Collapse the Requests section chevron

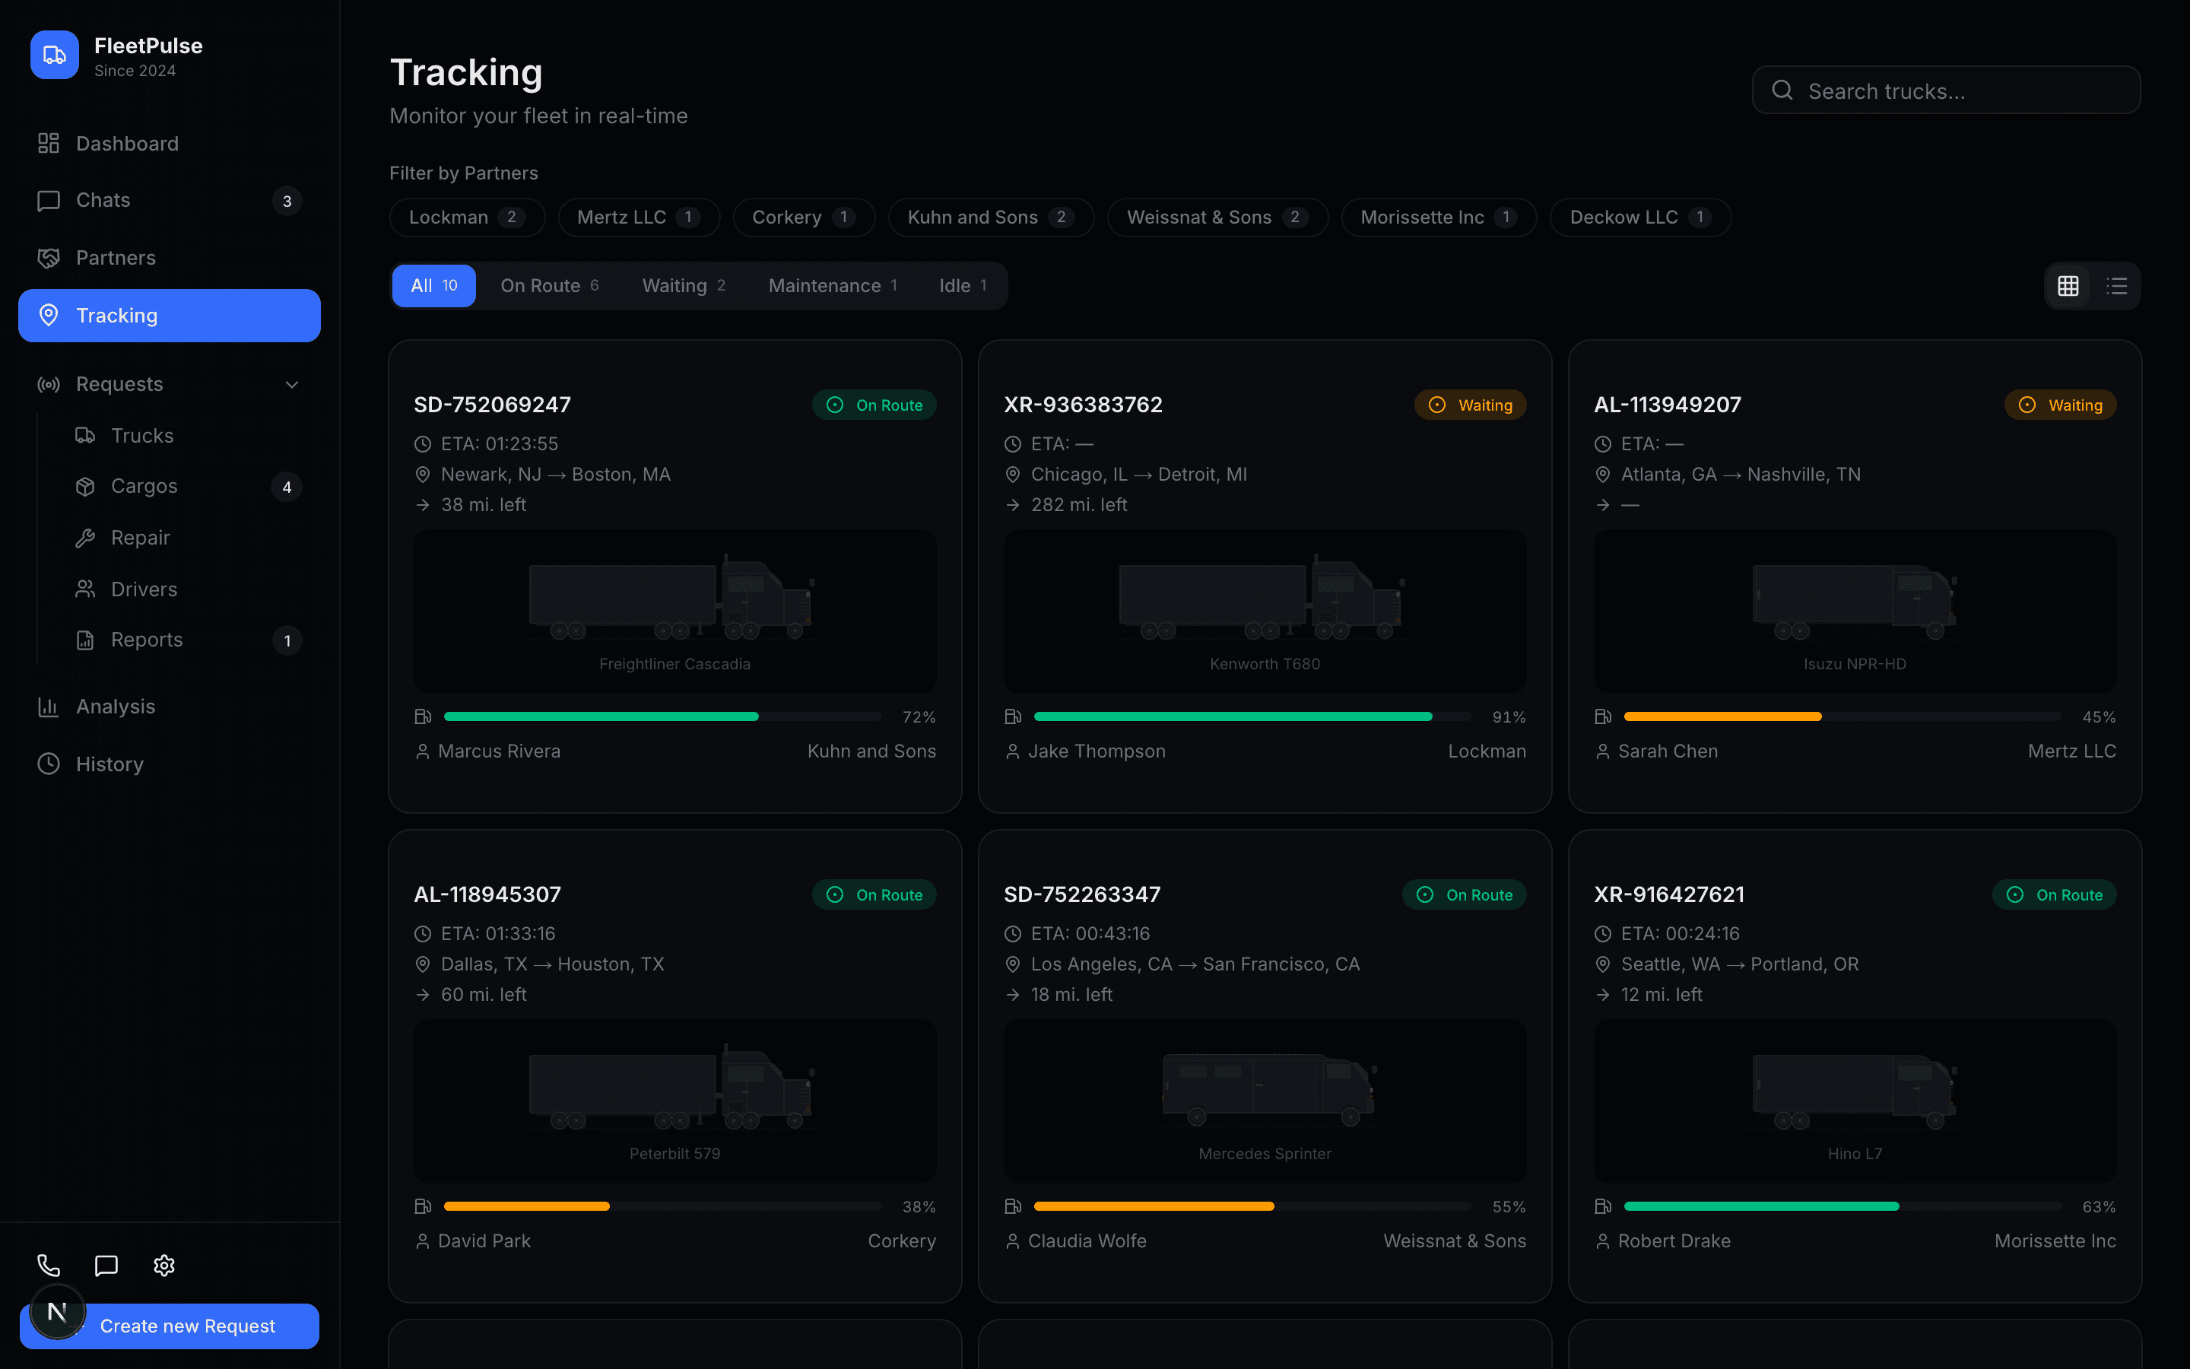point(291,385)
